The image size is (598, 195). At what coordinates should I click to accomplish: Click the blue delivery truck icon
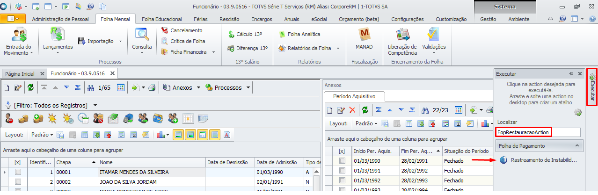click(128, 118)
